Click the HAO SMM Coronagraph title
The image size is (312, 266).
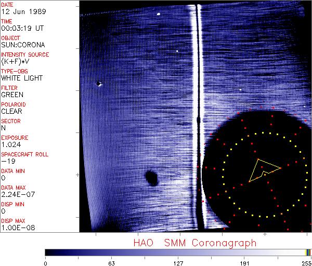pyautogui.click(x=194, y=243)
